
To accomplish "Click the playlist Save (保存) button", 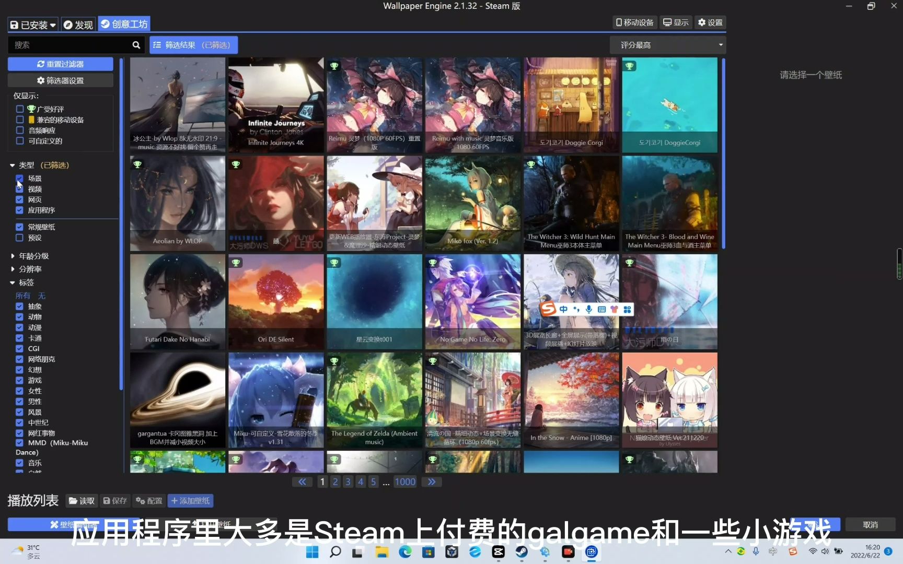I will coord(115,501).
